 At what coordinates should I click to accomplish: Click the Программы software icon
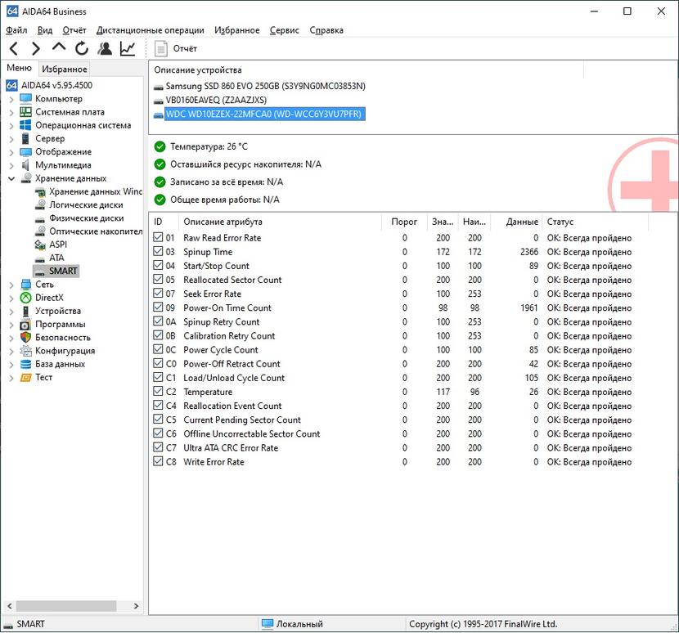pos(25,325)
